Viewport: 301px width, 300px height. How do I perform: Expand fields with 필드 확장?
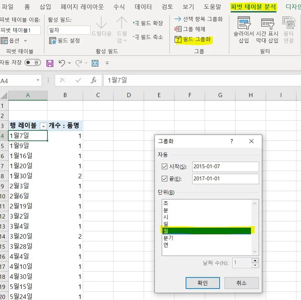148,23
